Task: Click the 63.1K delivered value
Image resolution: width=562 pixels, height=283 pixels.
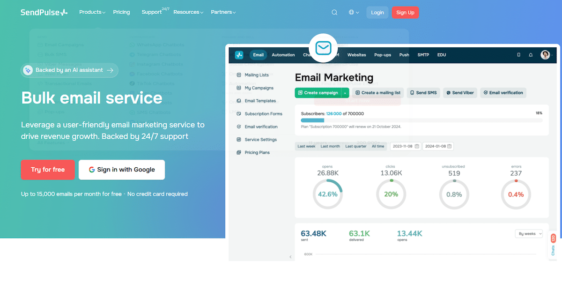Action: 360,233
